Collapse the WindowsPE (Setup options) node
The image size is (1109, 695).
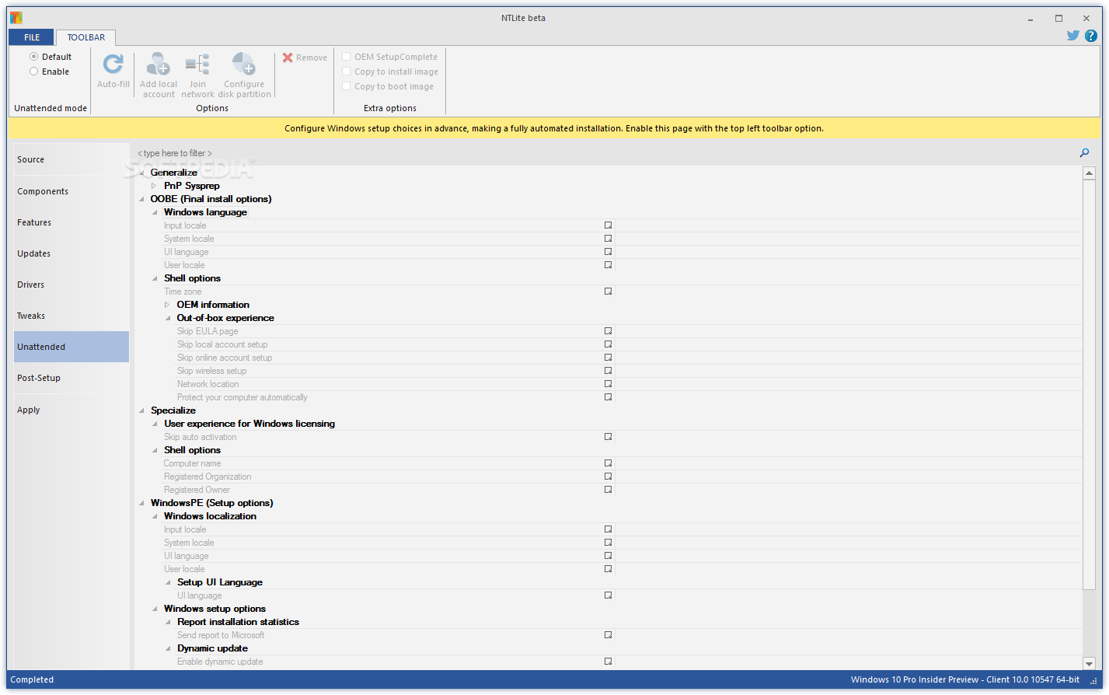point(141,503)
